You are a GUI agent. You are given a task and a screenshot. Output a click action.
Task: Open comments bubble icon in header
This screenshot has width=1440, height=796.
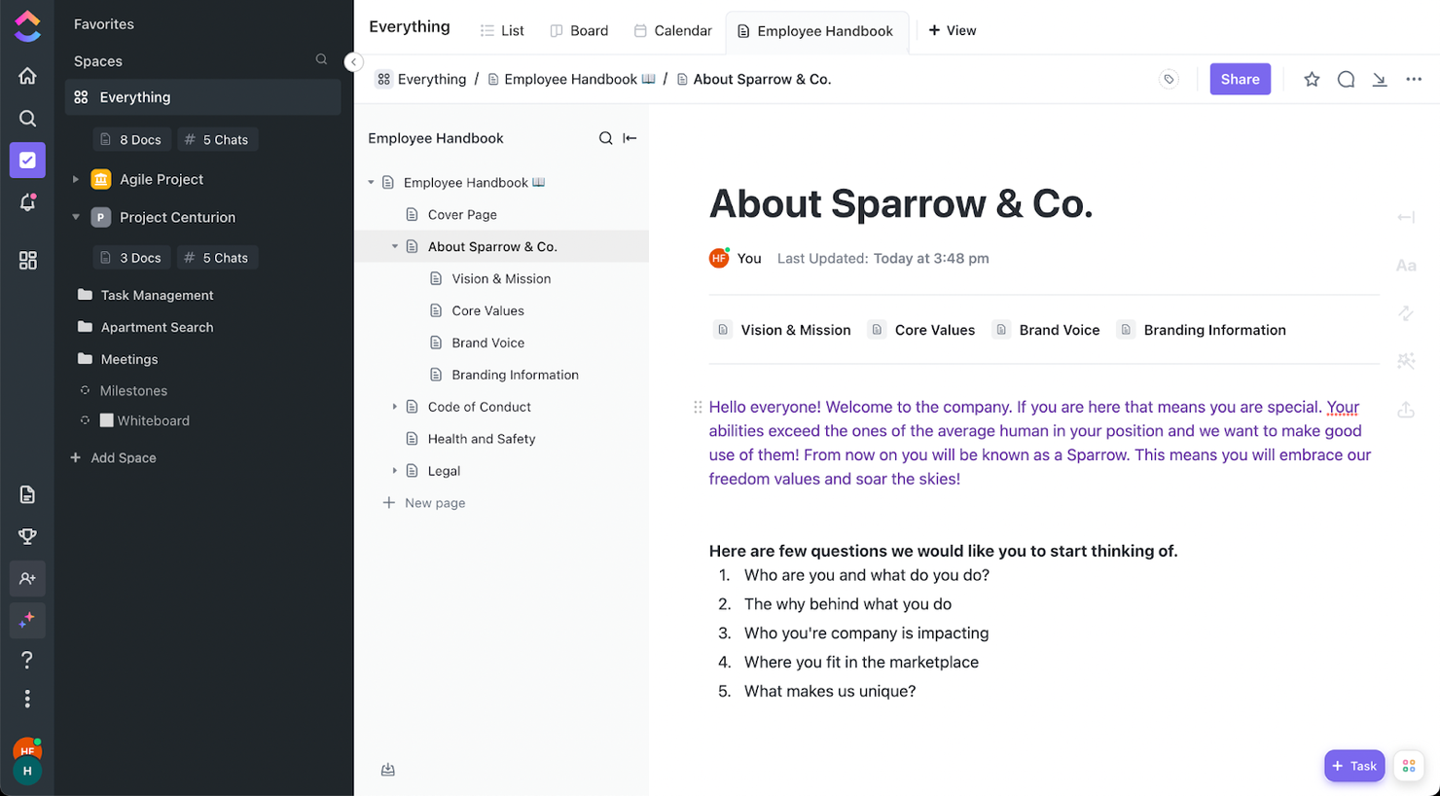coord(1346,80)
